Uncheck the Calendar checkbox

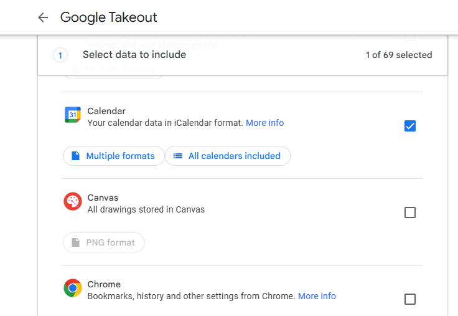pyautogui.click(x=410, y=126)
